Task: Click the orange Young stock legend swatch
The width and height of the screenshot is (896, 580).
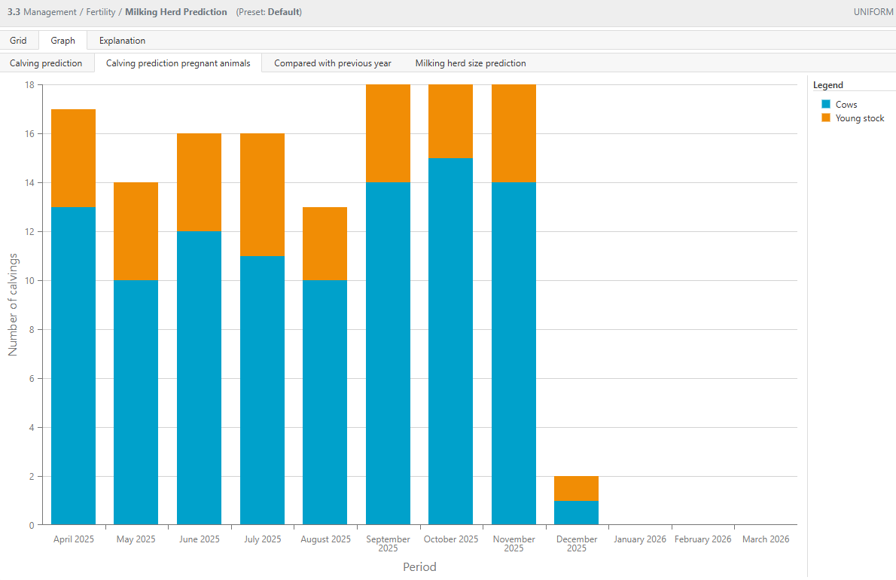Action: 825,118
